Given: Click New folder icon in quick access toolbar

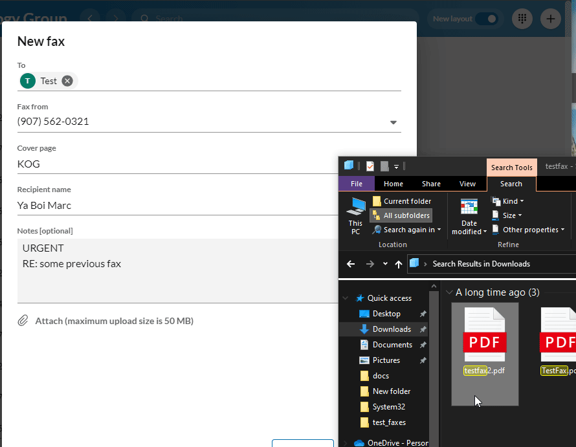Looking at the screenshot, I should coord(384,166).
